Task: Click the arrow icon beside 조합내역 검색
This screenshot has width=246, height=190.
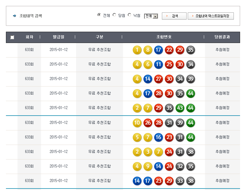Action: coord(15,16)
